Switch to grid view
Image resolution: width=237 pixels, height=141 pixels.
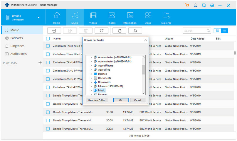[x=217, y=31]
